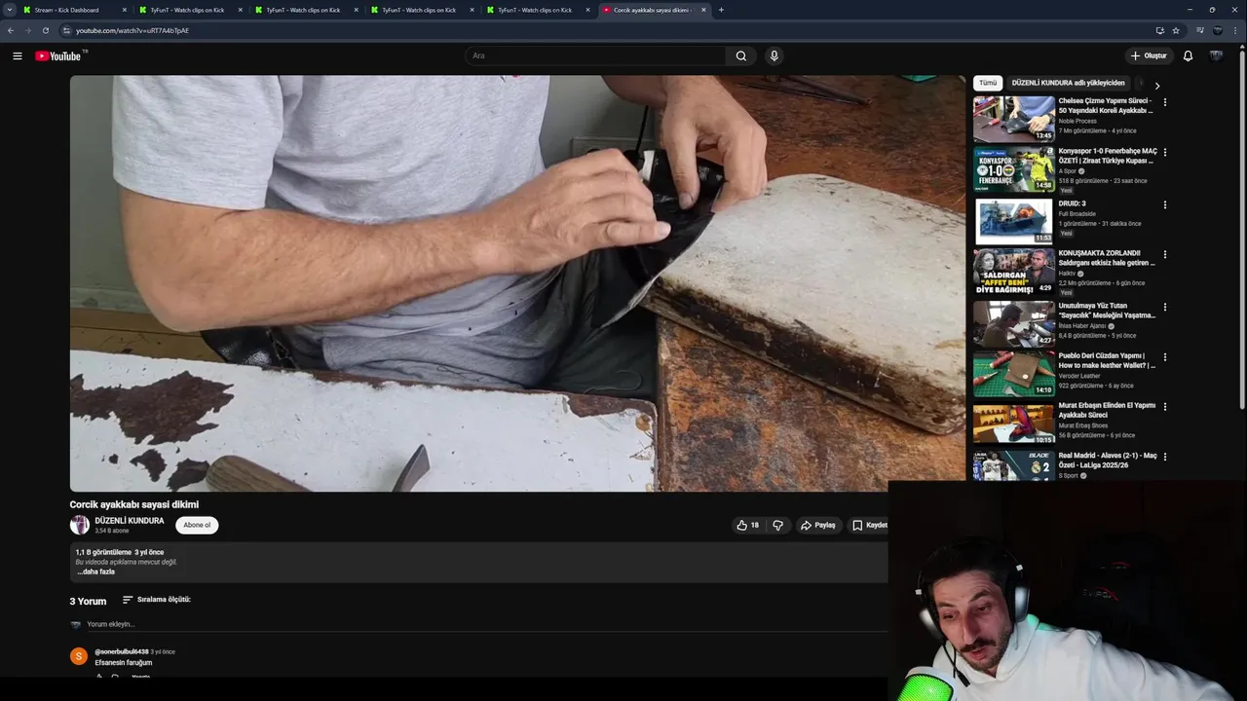This screenshot has height=701, width=1247.
Task: Open the DÜZENLİ KUNDURA channel avatar
Action: tap(79, 525)
